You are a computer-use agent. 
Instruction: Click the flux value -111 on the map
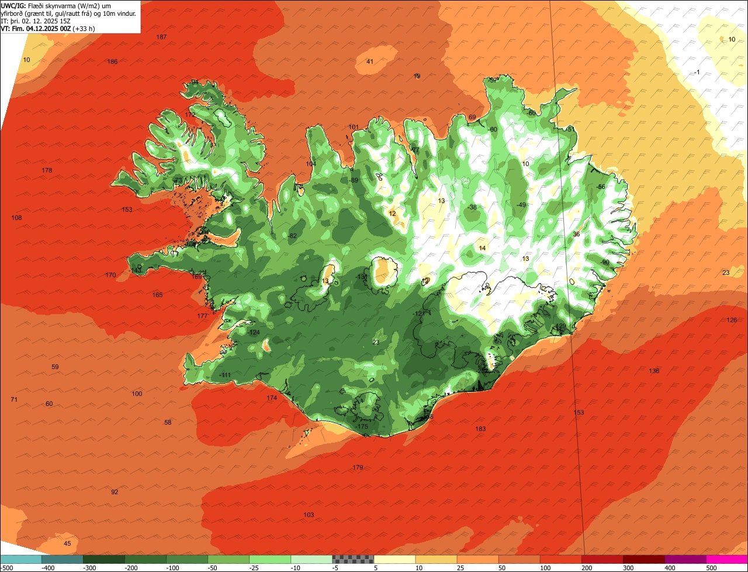pos(225,375)
